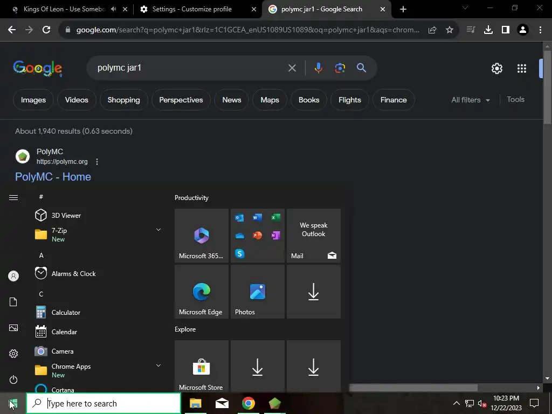Show hidden system tray icons
The width and height of the screenshot is (552, 414).
456,403
